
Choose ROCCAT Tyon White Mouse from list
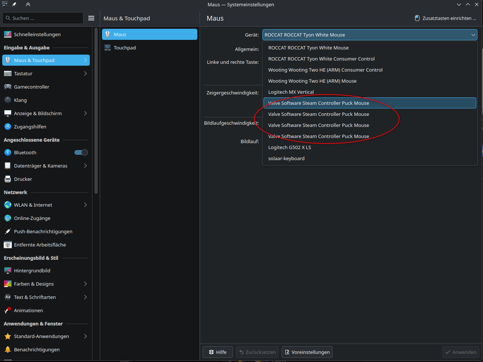pyautogui.click(x=370, y=48)
